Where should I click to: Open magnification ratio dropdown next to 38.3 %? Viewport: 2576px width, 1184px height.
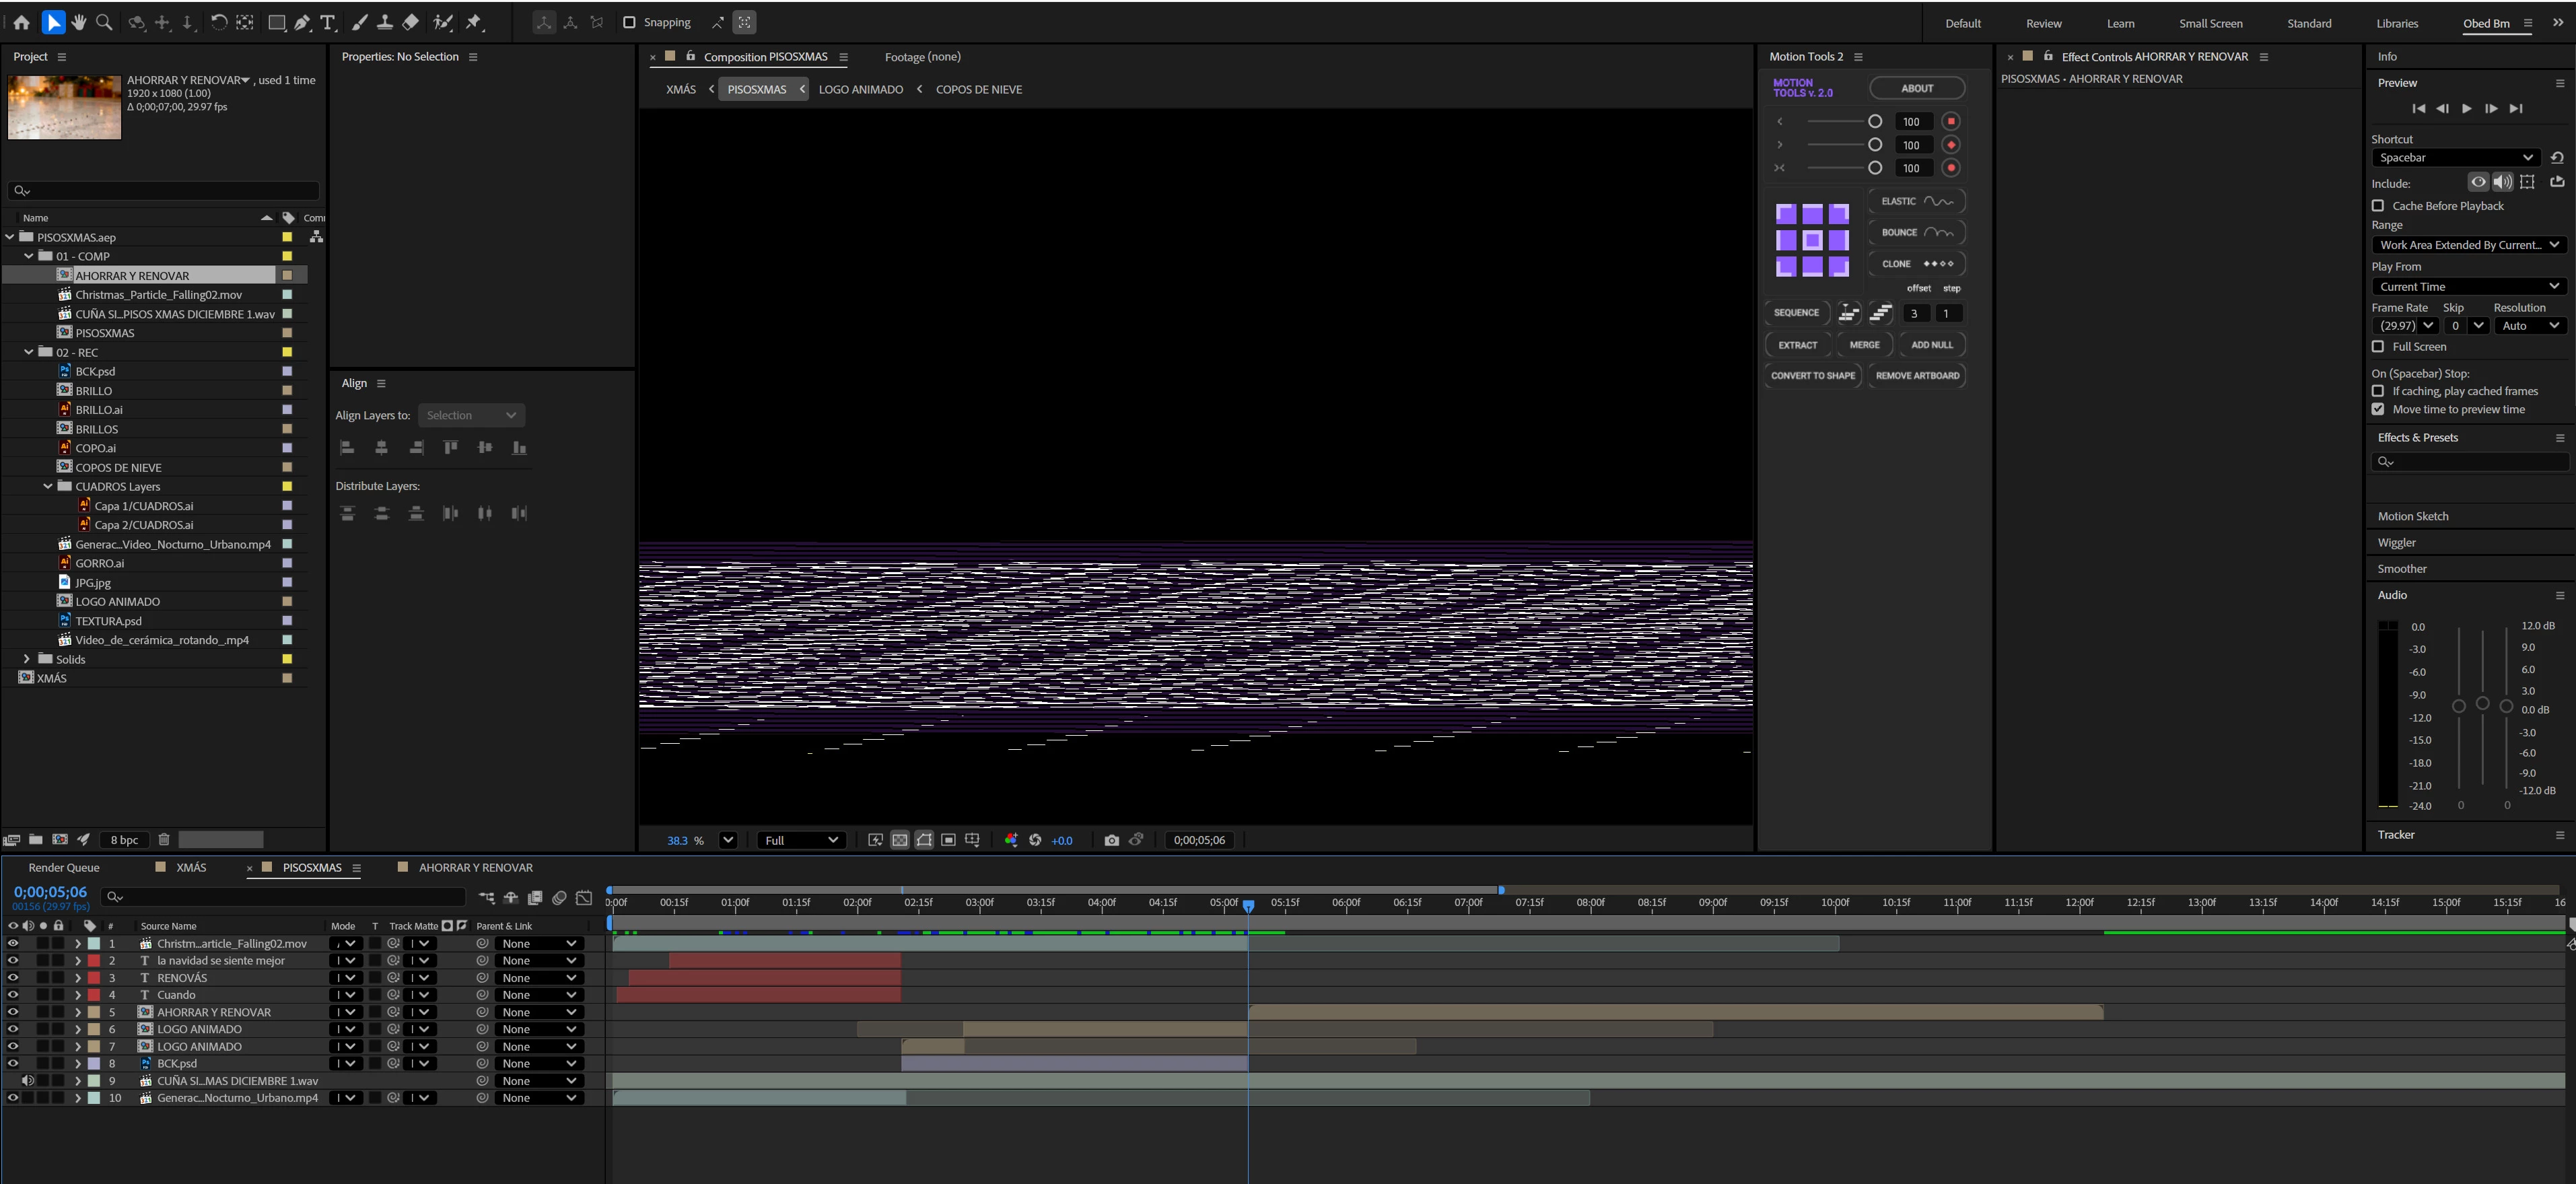point(728,840)
